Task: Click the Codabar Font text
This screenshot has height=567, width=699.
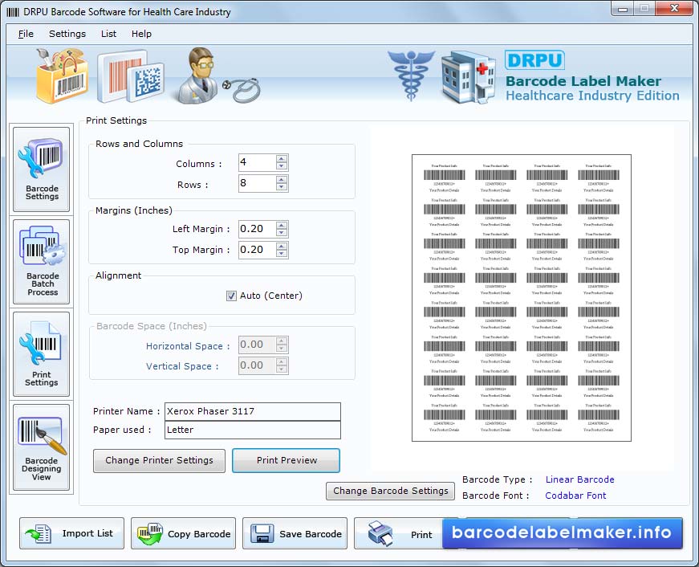Action: coord(575,496)
